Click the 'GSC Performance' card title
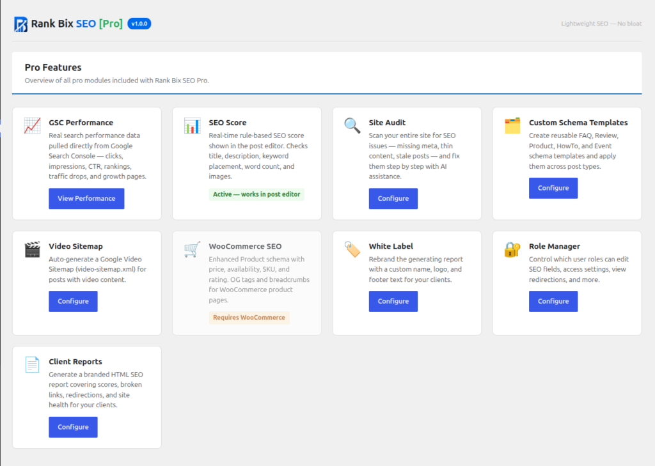The image size is (655, 466). 81,122
